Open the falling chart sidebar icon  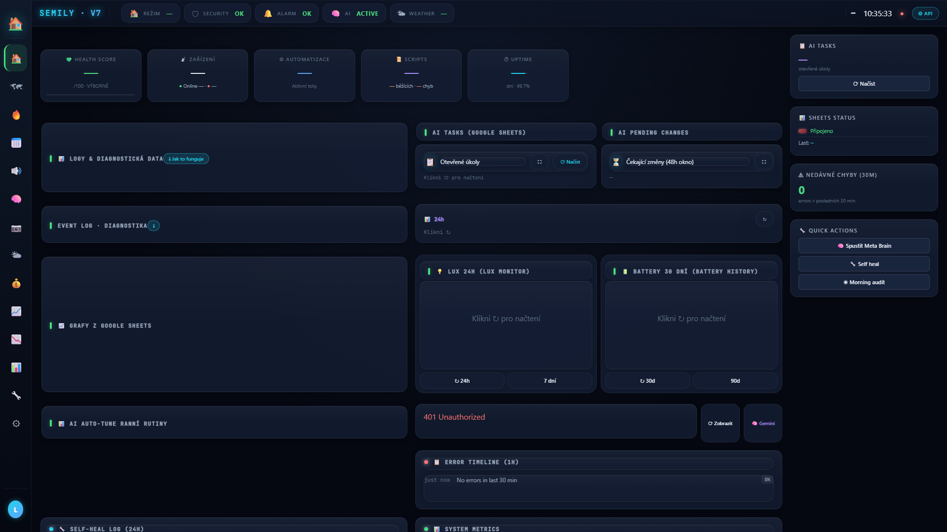16,339
